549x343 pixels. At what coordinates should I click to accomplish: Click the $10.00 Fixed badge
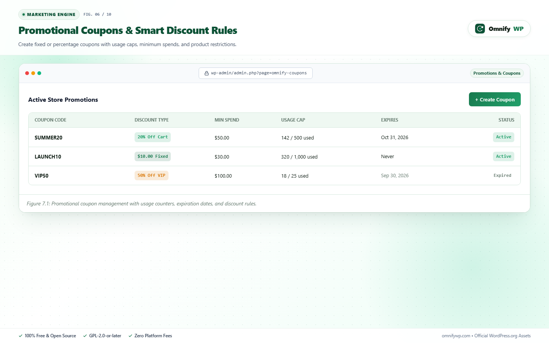click(x=152, y=156)
